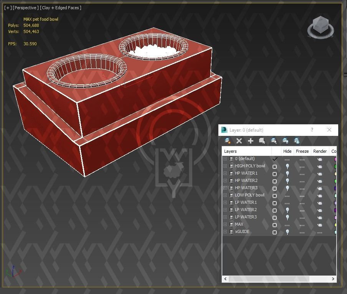Click right arrow of layer list scrollbar
This screenshot has height=294, width=347.
pyautogui.click(x=333, y=279)
